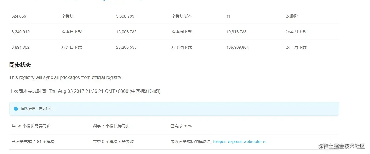Click the 次删除 label
This screenshot has width=370, height=154.
tap(292, 16)
